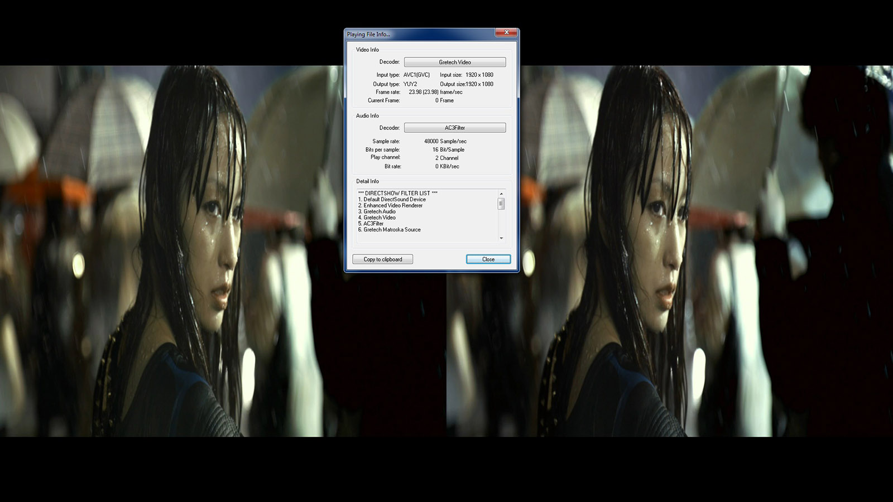Select '3. Gretech Audio' filter line
This screenshot has width=893, height=502.
click(377, 211)
